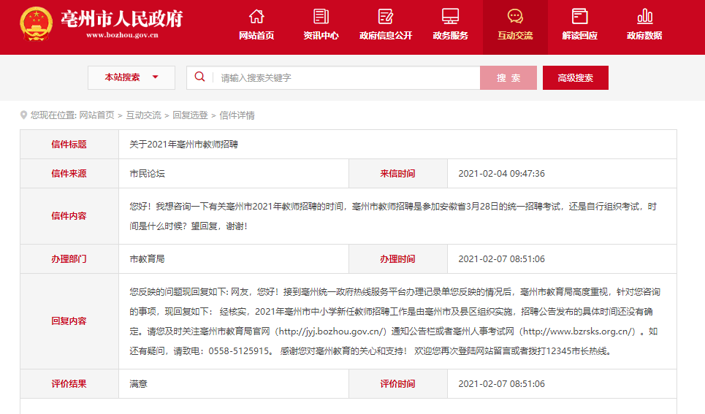Click the 亳州市人民政府 site title
The height and width of the screenshot is (414, 705).
pyautogui.click(x=122, y=18)
